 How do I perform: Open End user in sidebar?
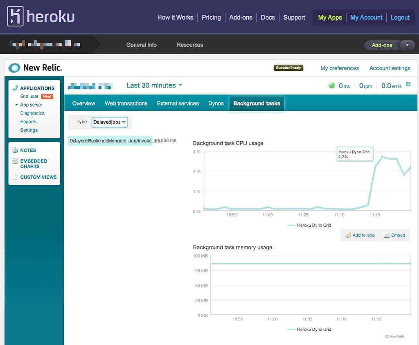click(x=29, y=96)
